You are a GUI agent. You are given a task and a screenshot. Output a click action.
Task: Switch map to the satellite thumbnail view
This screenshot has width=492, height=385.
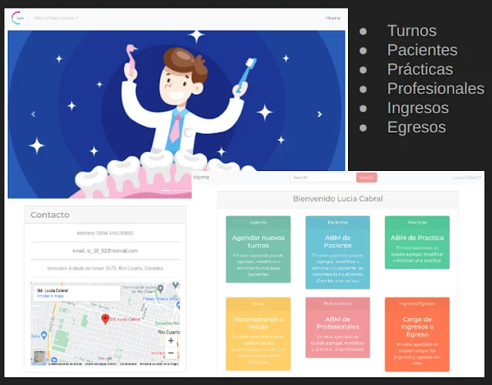point(39,357)
